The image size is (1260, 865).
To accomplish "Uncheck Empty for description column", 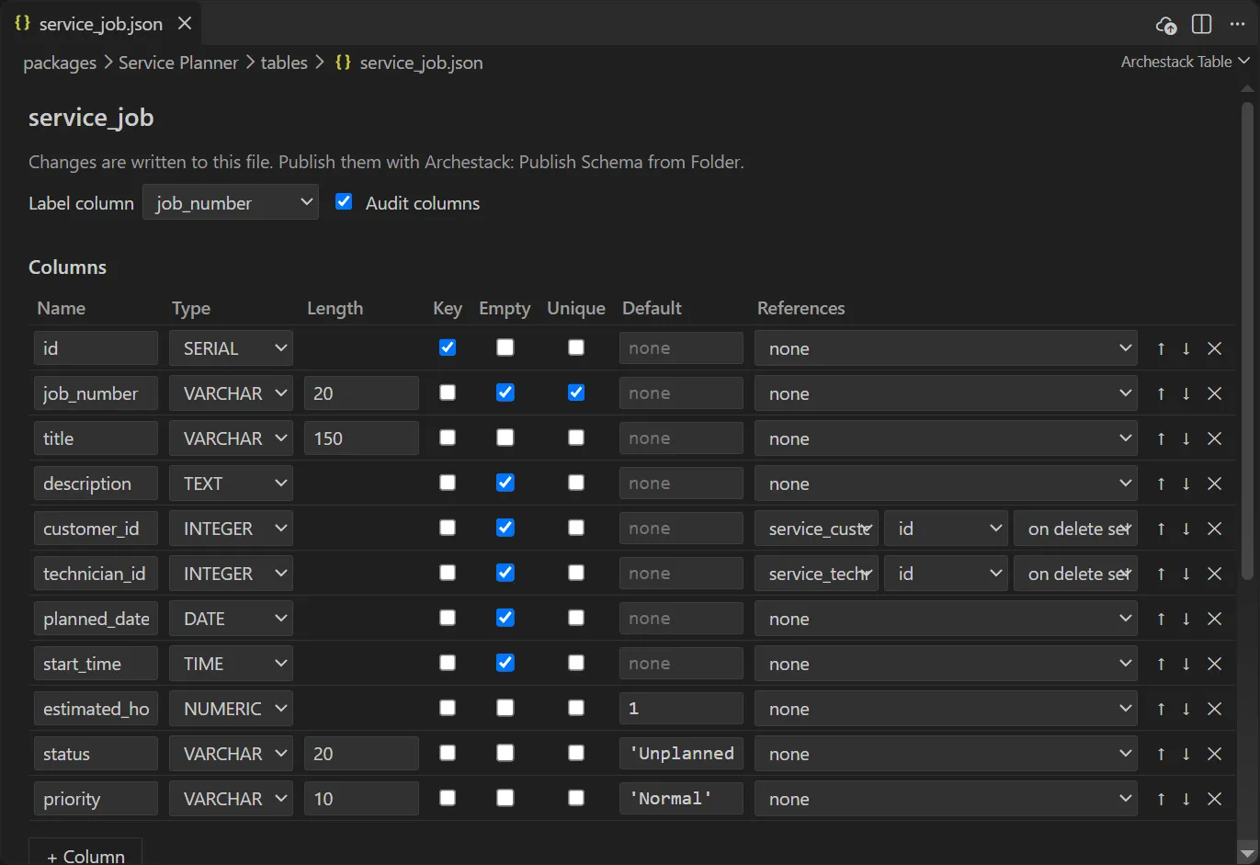I will (505, 483).
